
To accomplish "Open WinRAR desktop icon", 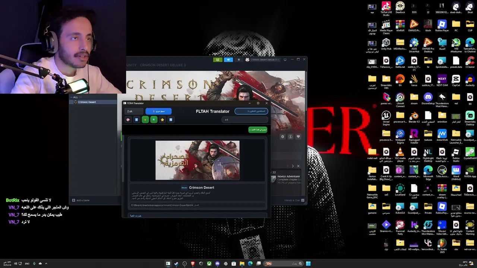I will pos(400,26).
